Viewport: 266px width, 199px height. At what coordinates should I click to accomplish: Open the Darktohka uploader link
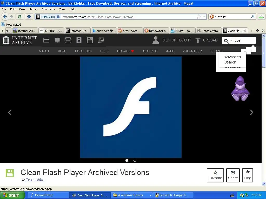tap(35, 180)
